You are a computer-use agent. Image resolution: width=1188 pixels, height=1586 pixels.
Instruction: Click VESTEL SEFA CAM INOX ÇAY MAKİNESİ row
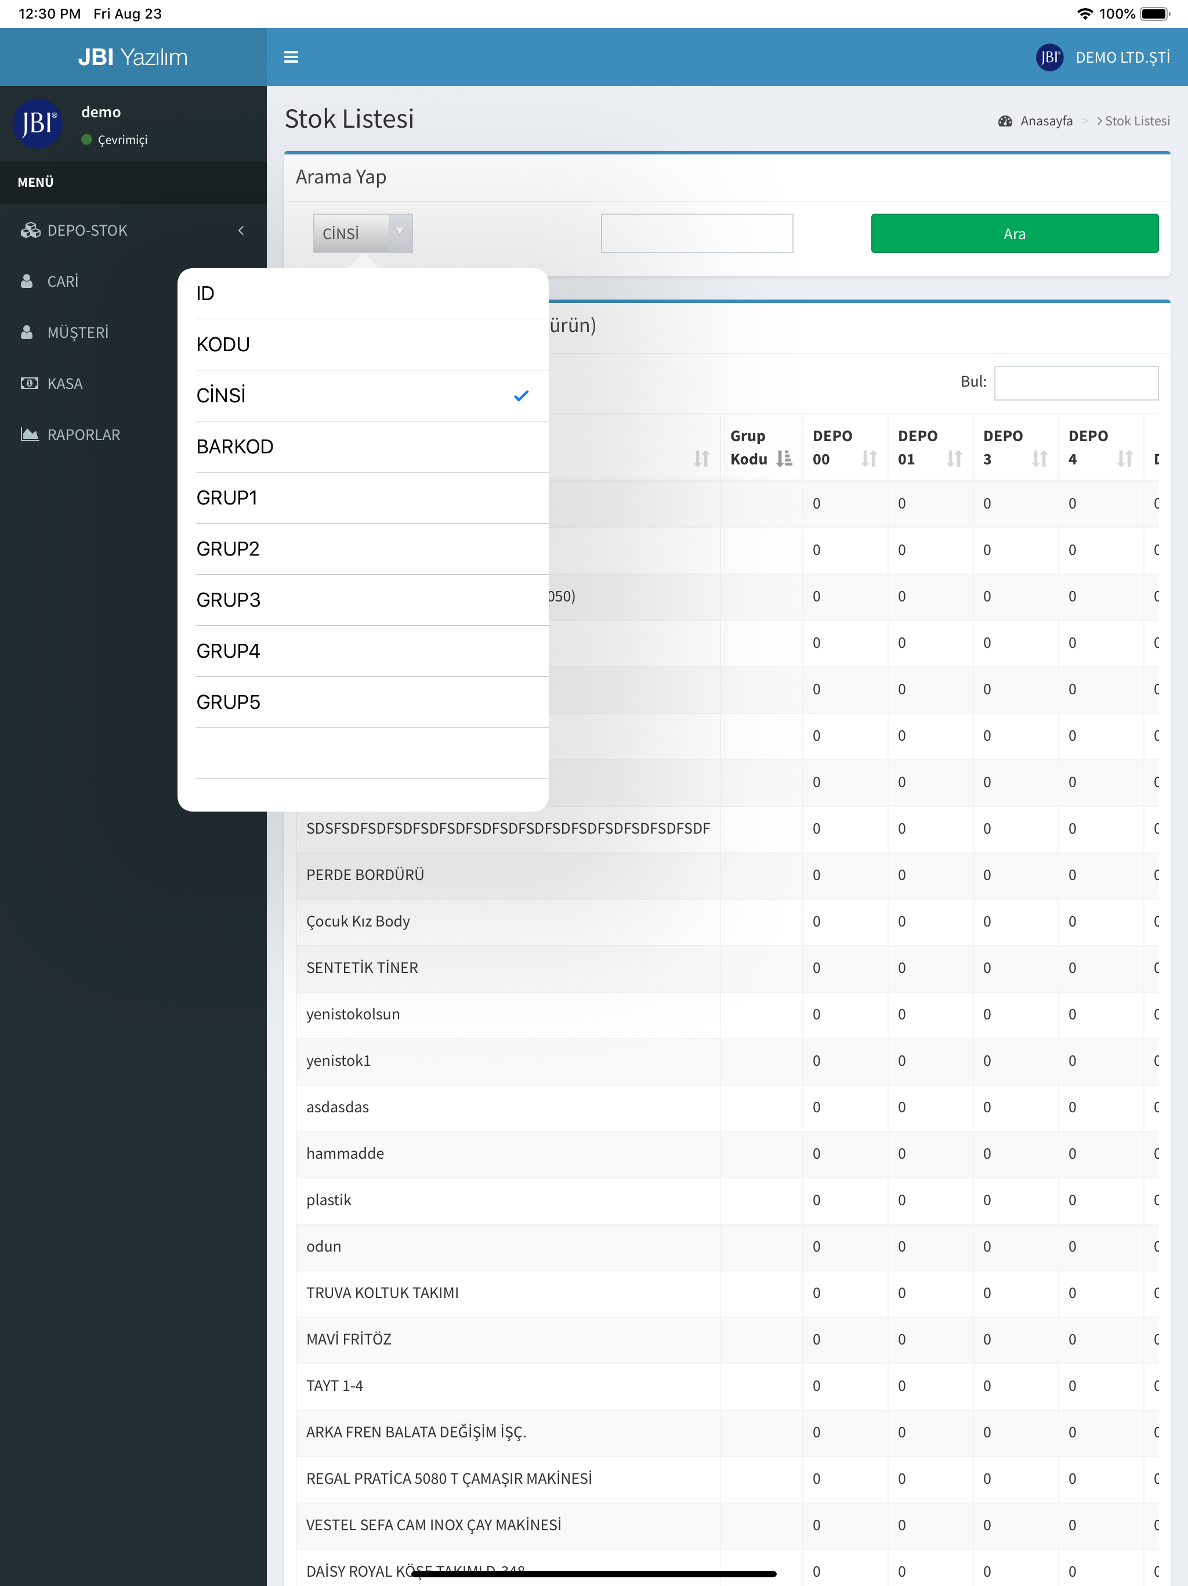(x=727, y=1525)
